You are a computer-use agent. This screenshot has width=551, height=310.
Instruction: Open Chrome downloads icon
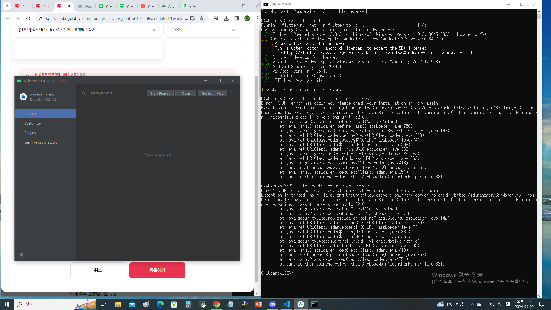coord(226,18)
